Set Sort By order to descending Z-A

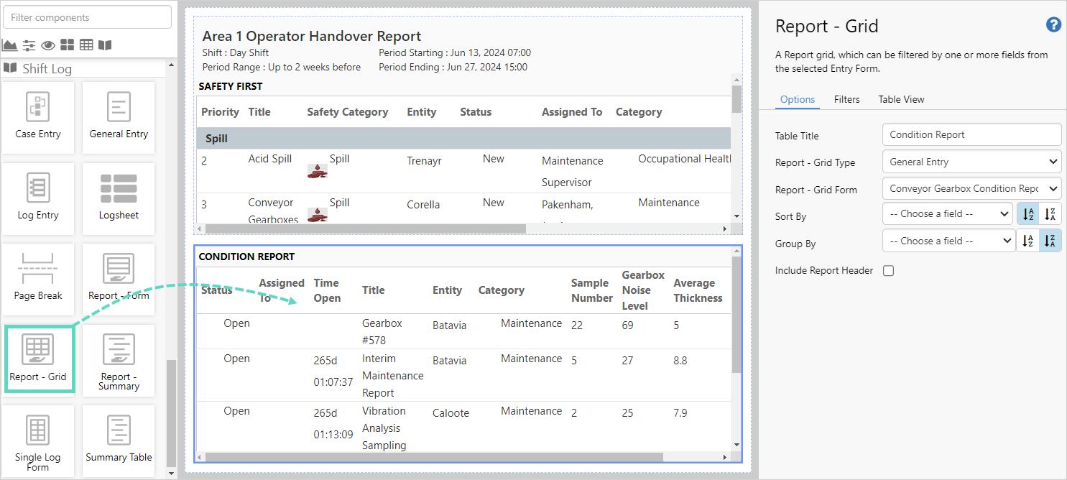1050,214
